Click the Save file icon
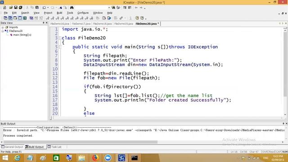The height and width of the screenshot is (162, 288). (x=16, y=8)
